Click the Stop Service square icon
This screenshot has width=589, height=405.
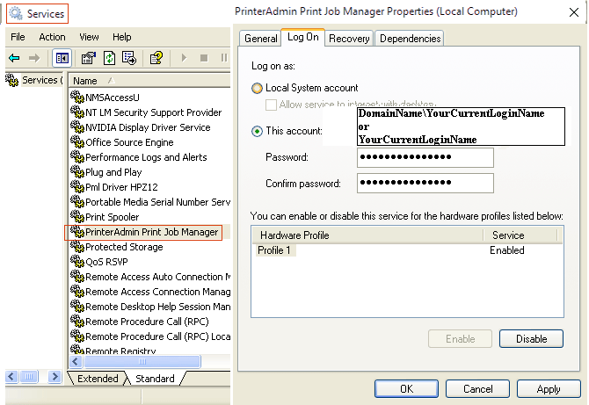(x=204, y=58)
